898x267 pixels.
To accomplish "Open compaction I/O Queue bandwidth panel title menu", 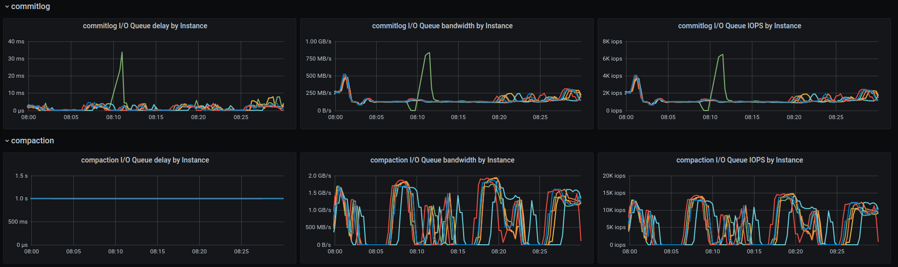I will pos(442,160).
